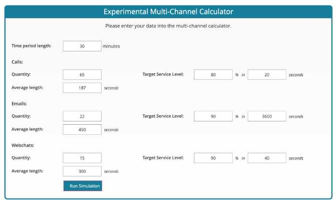The width and height of the screenshot is (336, 203).
Task: Click the Webchats Average length field showing 300
Action: tap(82, 171)
